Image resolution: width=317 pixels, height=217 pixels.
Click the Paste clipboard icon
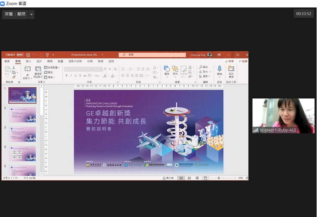click(x=8, y=69)
